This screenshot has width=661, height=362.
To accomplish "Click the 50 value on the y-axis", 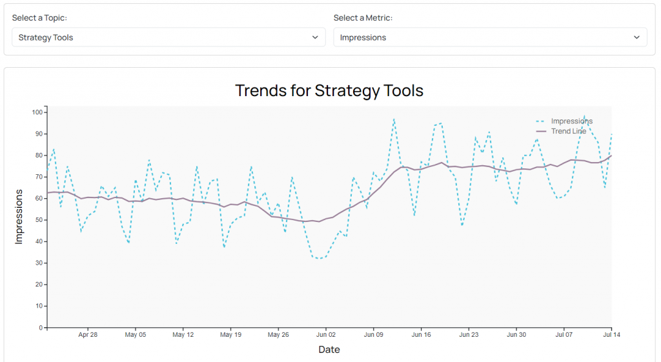I will click(39, 220).
